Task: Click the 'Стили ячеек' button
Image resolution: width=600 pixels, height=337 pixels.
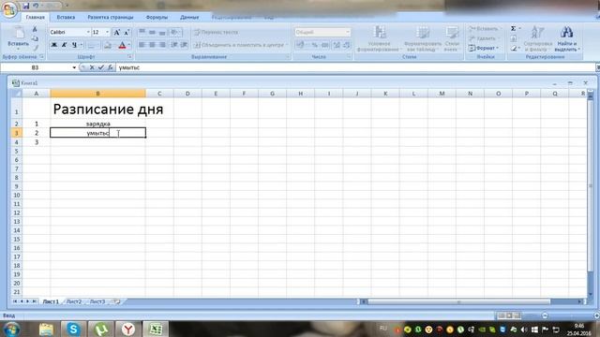Action: pos(452,39)
